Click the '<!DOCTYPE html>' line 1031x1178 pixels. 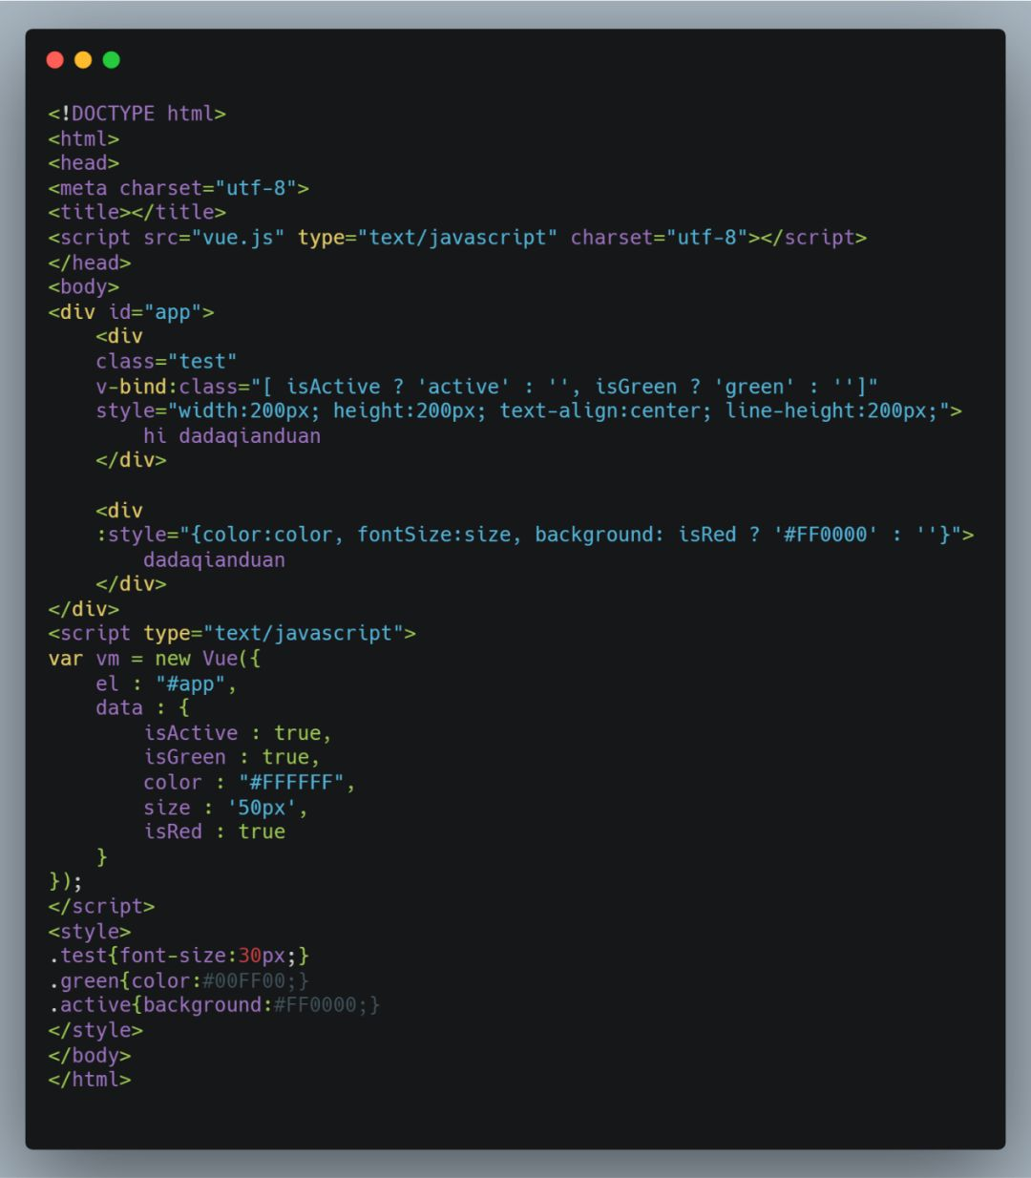point(137,114)
